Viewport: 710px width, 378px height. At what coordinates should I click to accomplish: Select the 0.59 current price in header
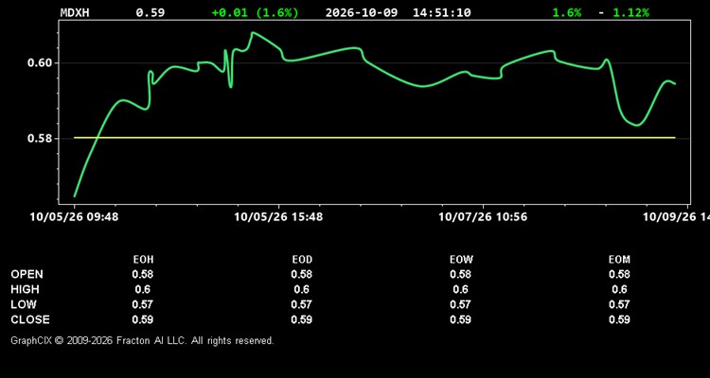(151, 12)
